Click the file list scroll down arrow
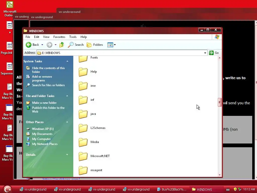257x193 pixels. 220,175
